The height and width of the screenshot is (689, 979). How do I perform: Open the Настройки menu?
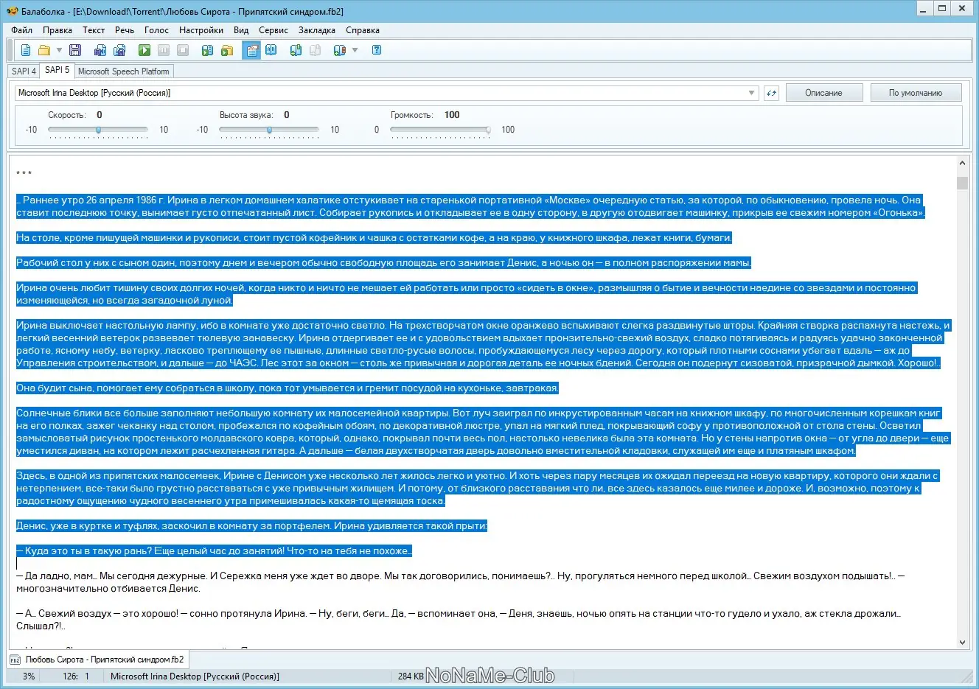(x=201, y=30)
